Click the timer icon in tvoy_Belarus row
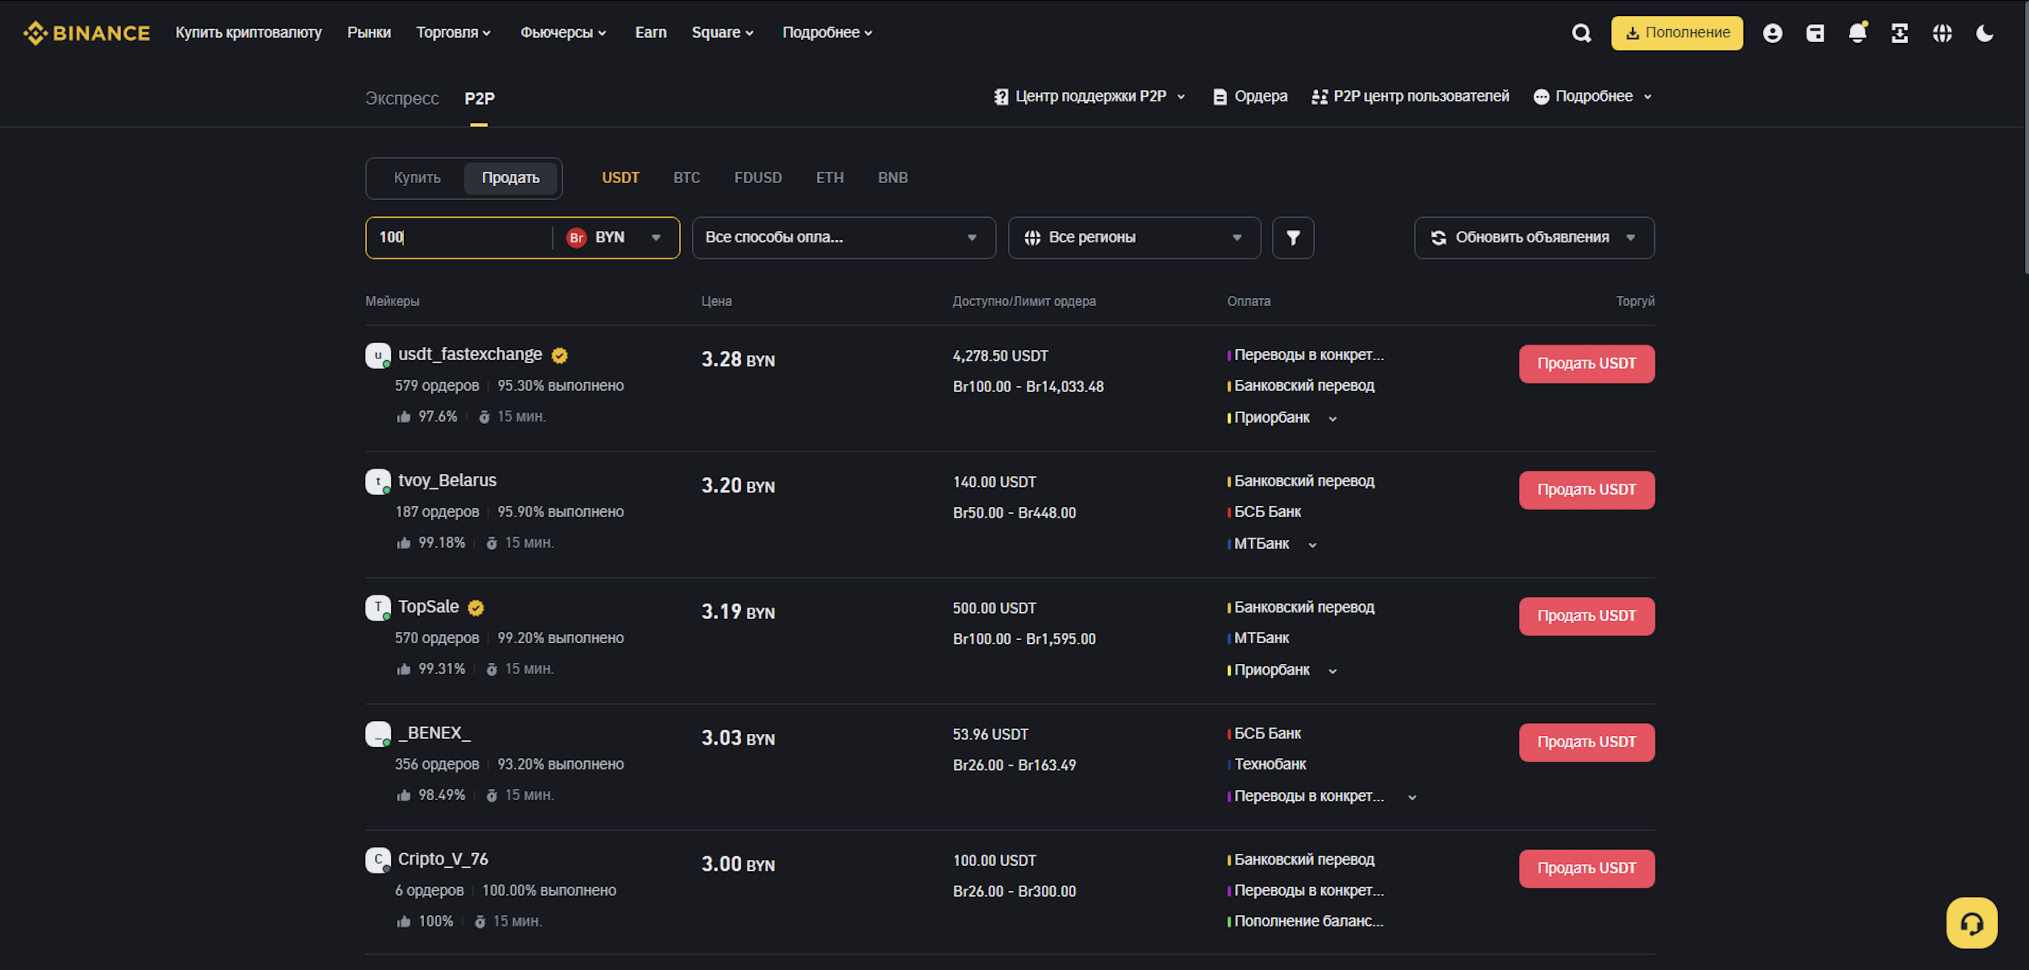This screenshot has height=970, width=2029. point(492,543)
